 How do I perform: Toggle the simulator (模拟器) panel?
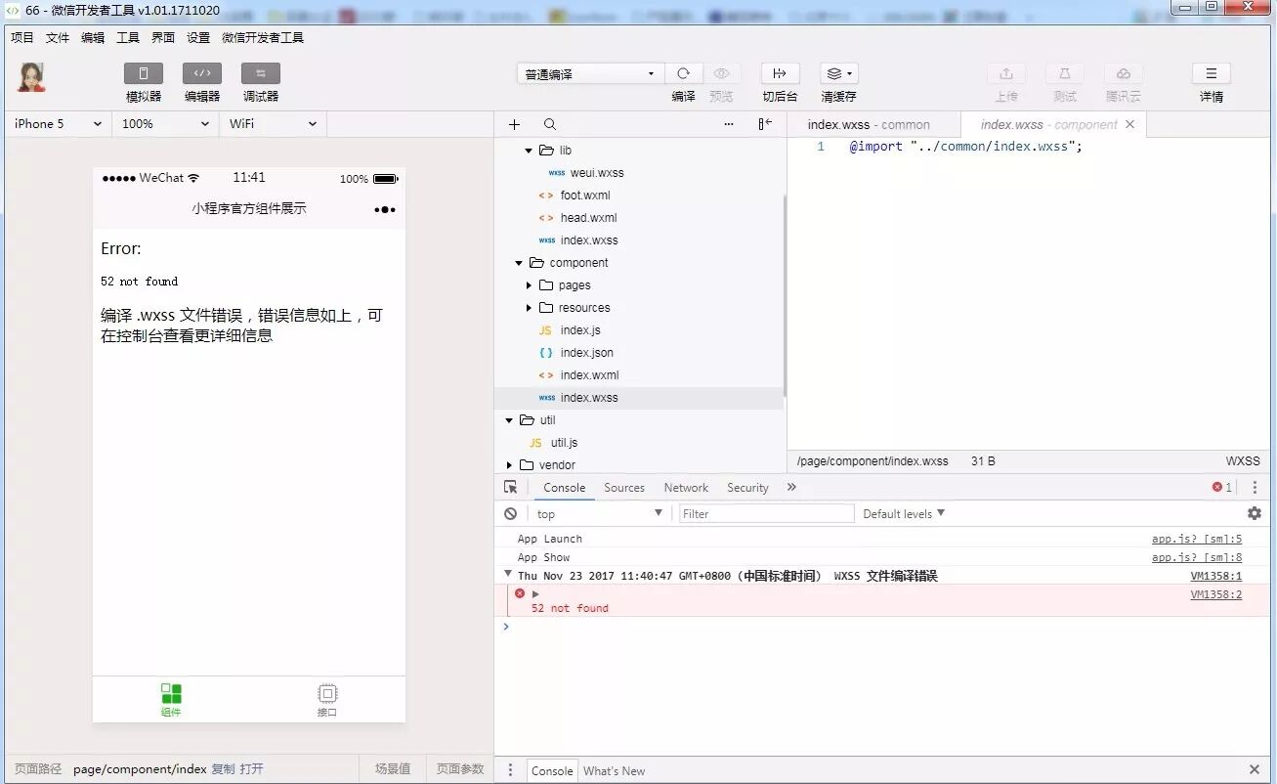[x=144, y=73]
